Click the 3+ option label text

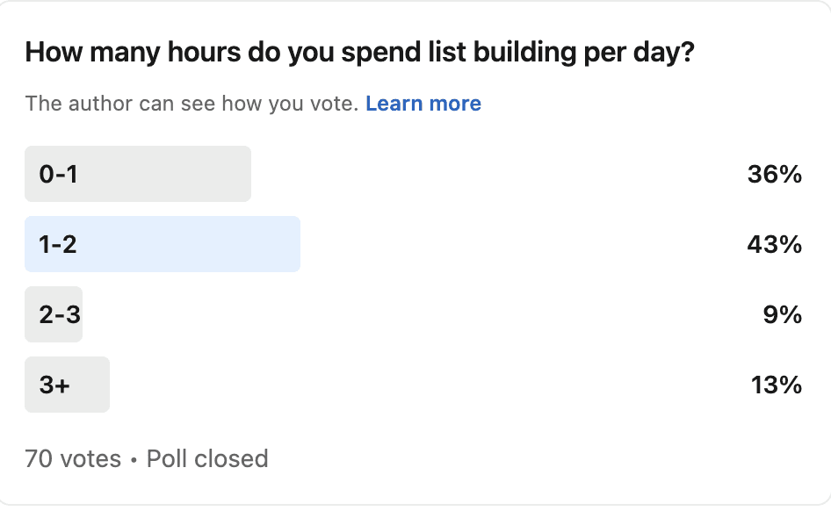(54, 385)
